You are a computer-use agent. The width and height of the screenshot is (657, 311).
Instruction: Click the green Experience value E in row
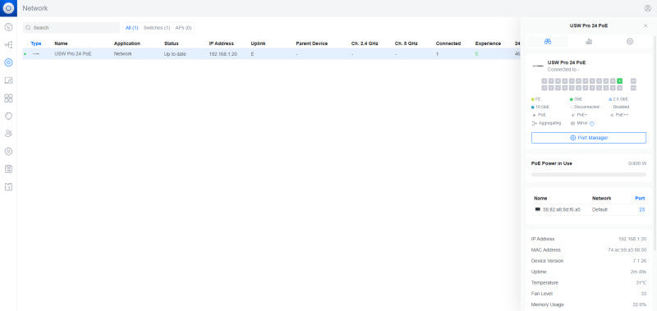[477, 54]
